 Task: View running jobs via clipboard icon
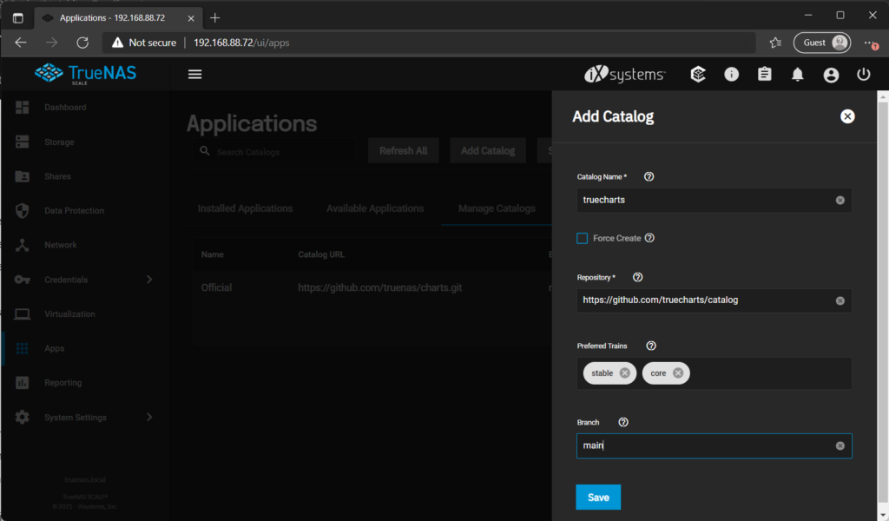[x=764, y=74]
